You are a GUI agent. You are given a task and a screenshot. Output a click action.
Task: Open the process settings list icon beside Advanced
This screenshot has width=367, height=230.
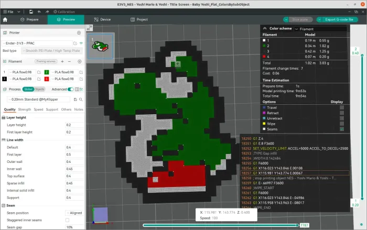click(x=77, y=90)
